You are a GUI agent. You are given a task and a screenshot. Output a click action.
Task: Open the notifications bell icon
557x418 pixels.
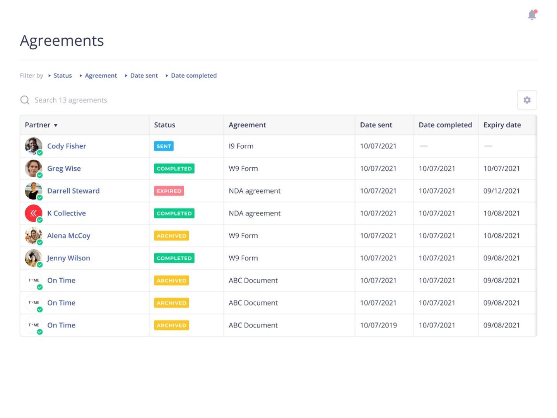click(x=532, y=15)
